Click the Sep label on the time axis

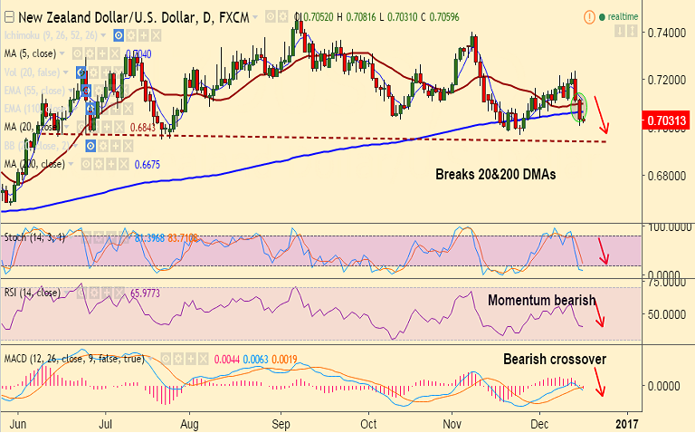point(281,424)
